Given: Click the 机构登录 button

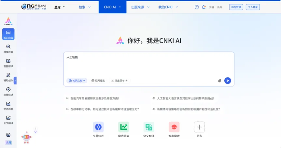Looking at the screenshot, I should (x=236, y=7).
